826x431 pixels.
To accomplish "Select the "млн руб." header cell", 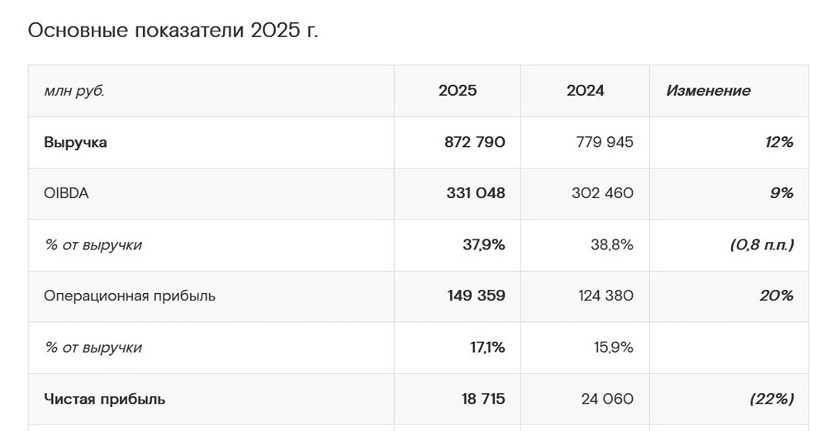I will coord(74,91).
